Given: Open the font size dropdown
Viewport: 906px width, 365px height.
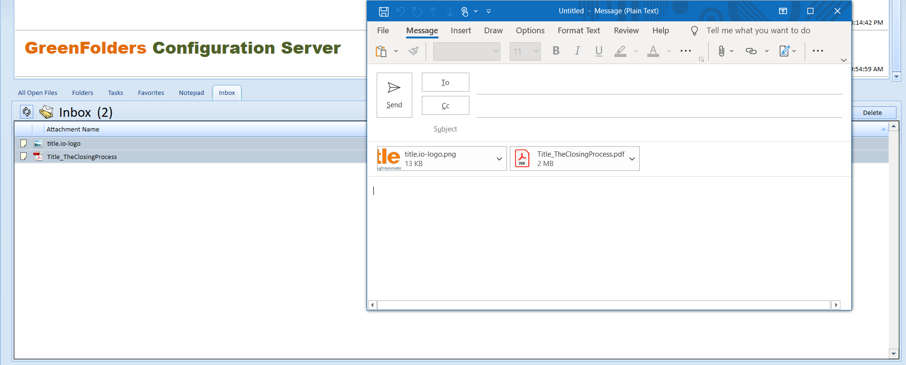Looking at the screenshot, I should [536, 51].
